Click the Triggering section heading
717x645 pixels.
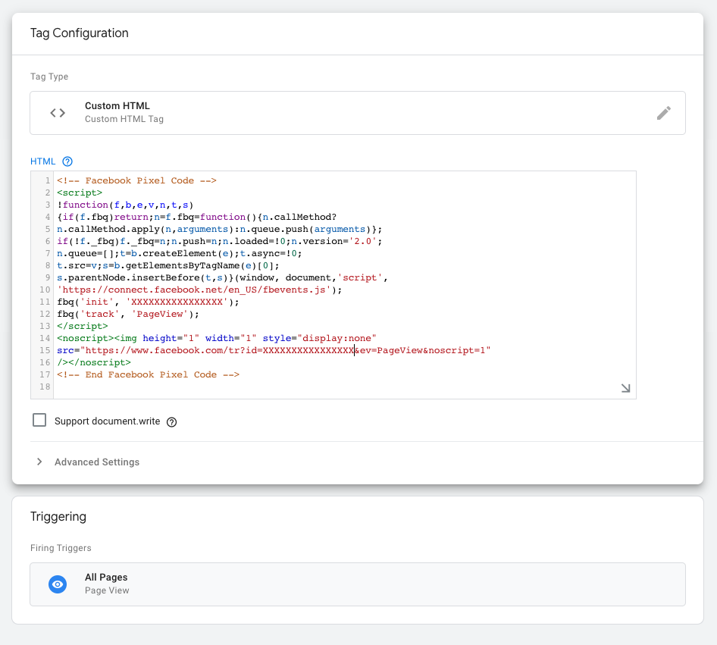point(58,517)
